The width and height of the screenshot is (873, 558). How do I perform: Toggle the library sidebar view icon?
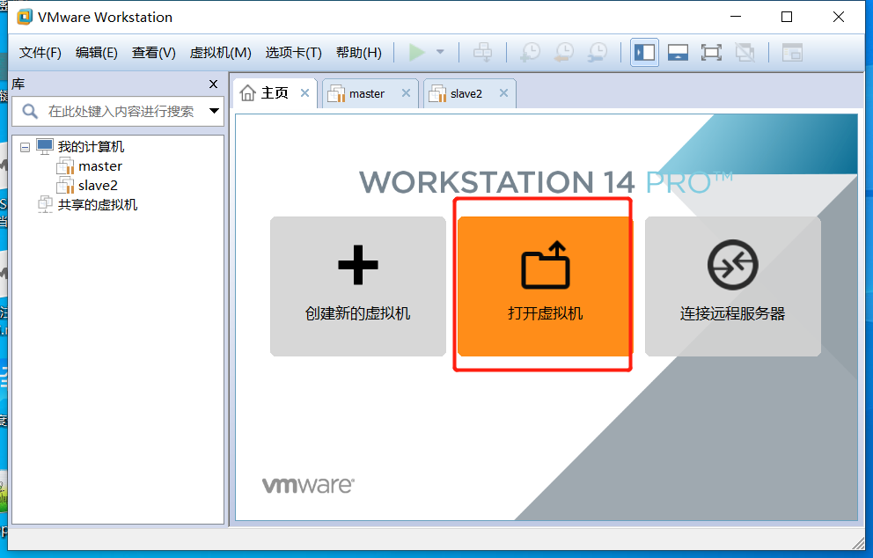(x=645, y=52)
